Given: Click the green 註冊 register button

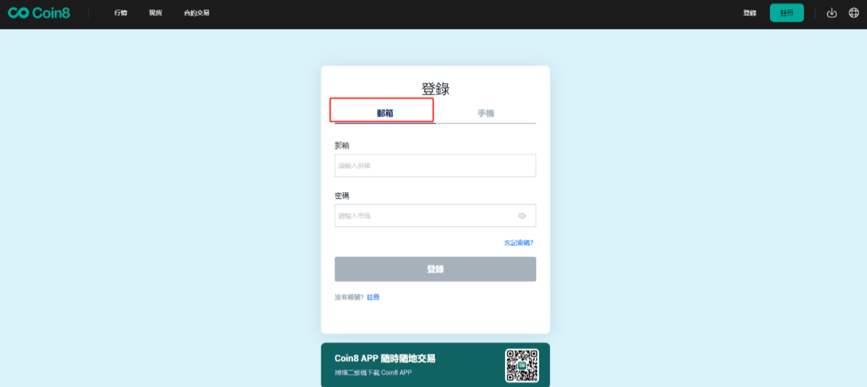Looking at the screenshot, I should [x=787, y=13].
